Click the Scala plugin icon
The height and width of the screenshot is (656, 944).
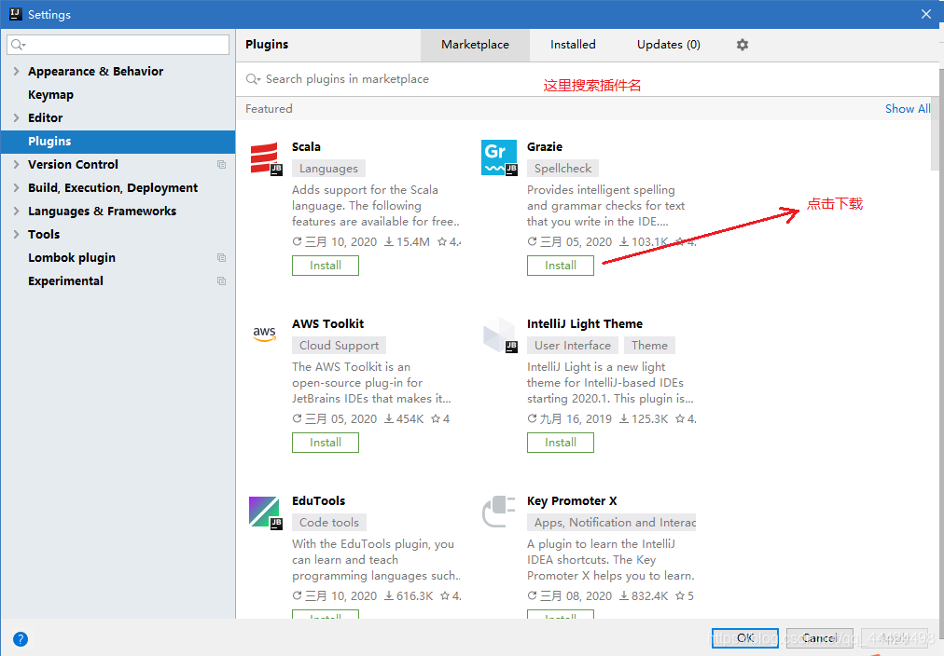coord(264,158)
